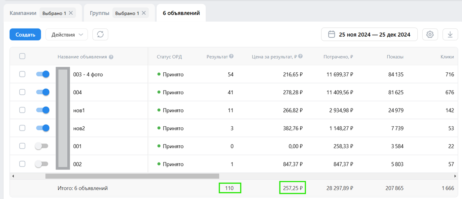Open help icon next to Цена за результат
462x199 pixels.
300,56
